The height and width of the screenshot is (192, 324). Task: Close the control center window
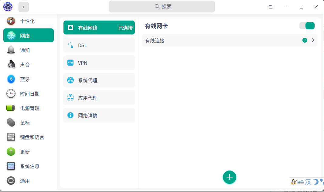316,7
